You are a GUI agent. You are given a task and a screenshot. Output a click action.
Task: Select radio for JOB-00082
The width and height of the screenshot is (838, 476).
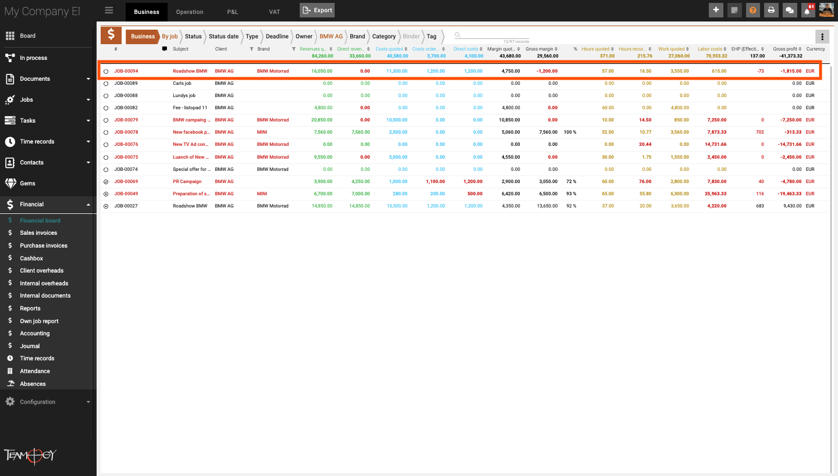click(x=106, y=108)
